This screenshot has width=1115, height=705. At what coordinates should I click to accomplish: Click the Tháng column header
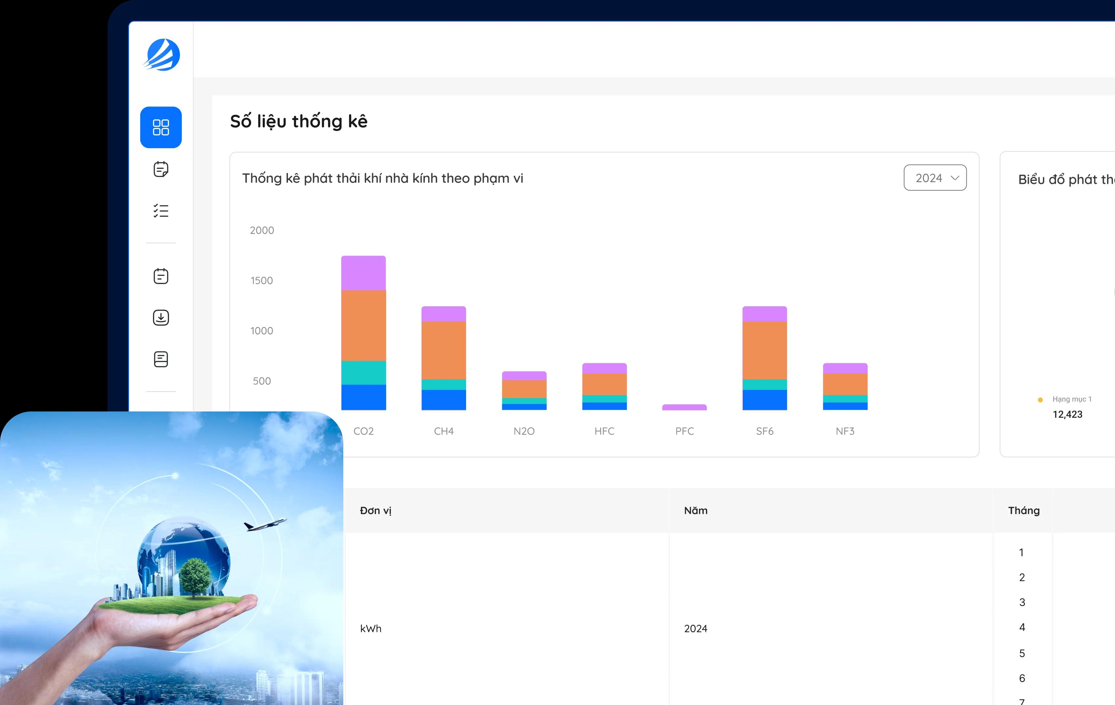(1024, 510)
